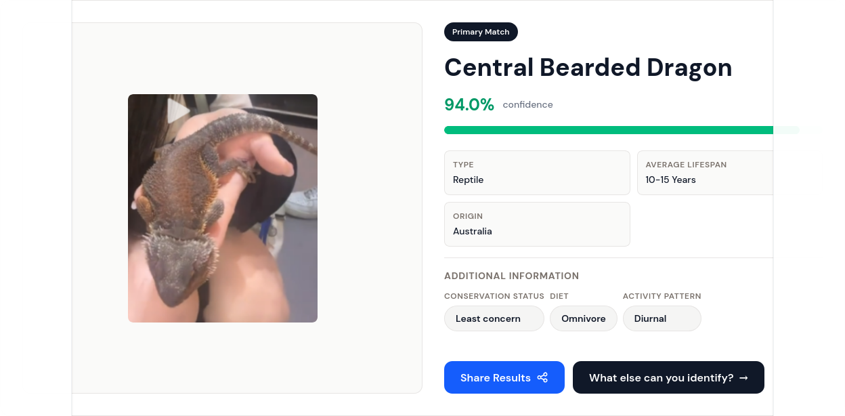Click the play triangle on the lizard photo
This screenshot has height=416, width=845.
[x=178, y=112]
